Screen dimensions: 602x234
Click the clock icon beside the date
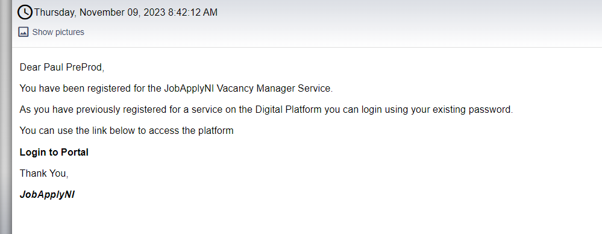[25, 12]
